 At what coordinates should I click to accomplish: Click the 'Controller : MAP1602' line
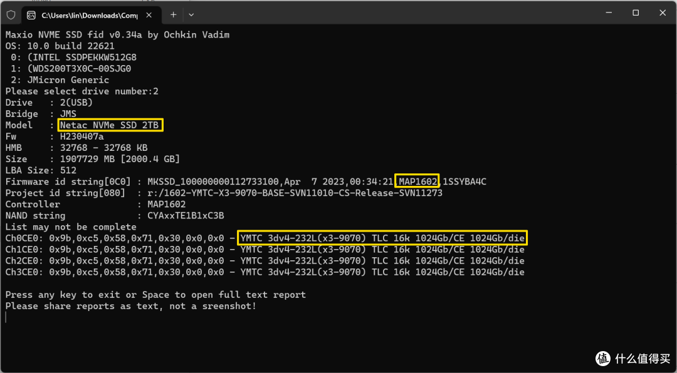click(x=95, y=205)
